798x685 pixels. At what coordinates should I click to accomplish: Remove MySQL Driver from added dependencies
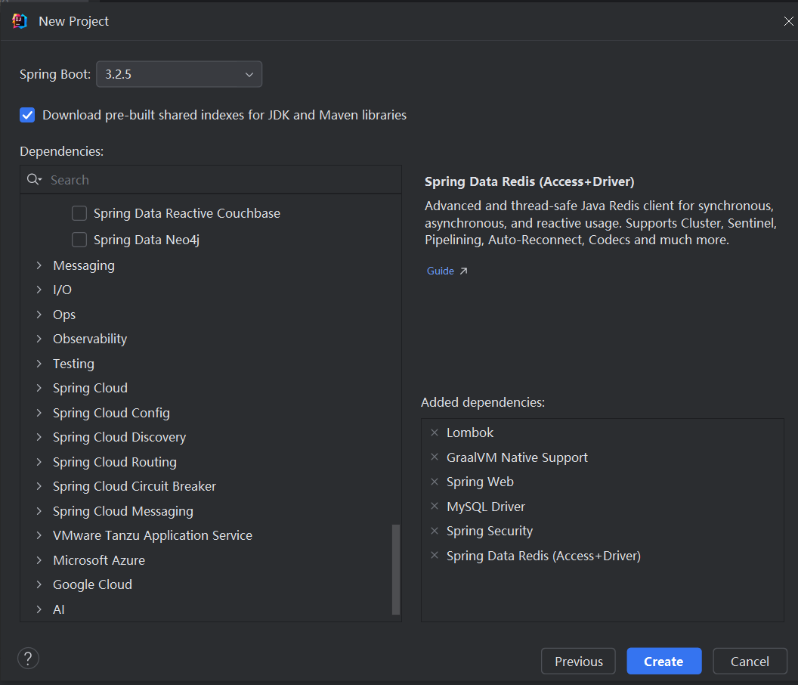[x=434, y=506]
